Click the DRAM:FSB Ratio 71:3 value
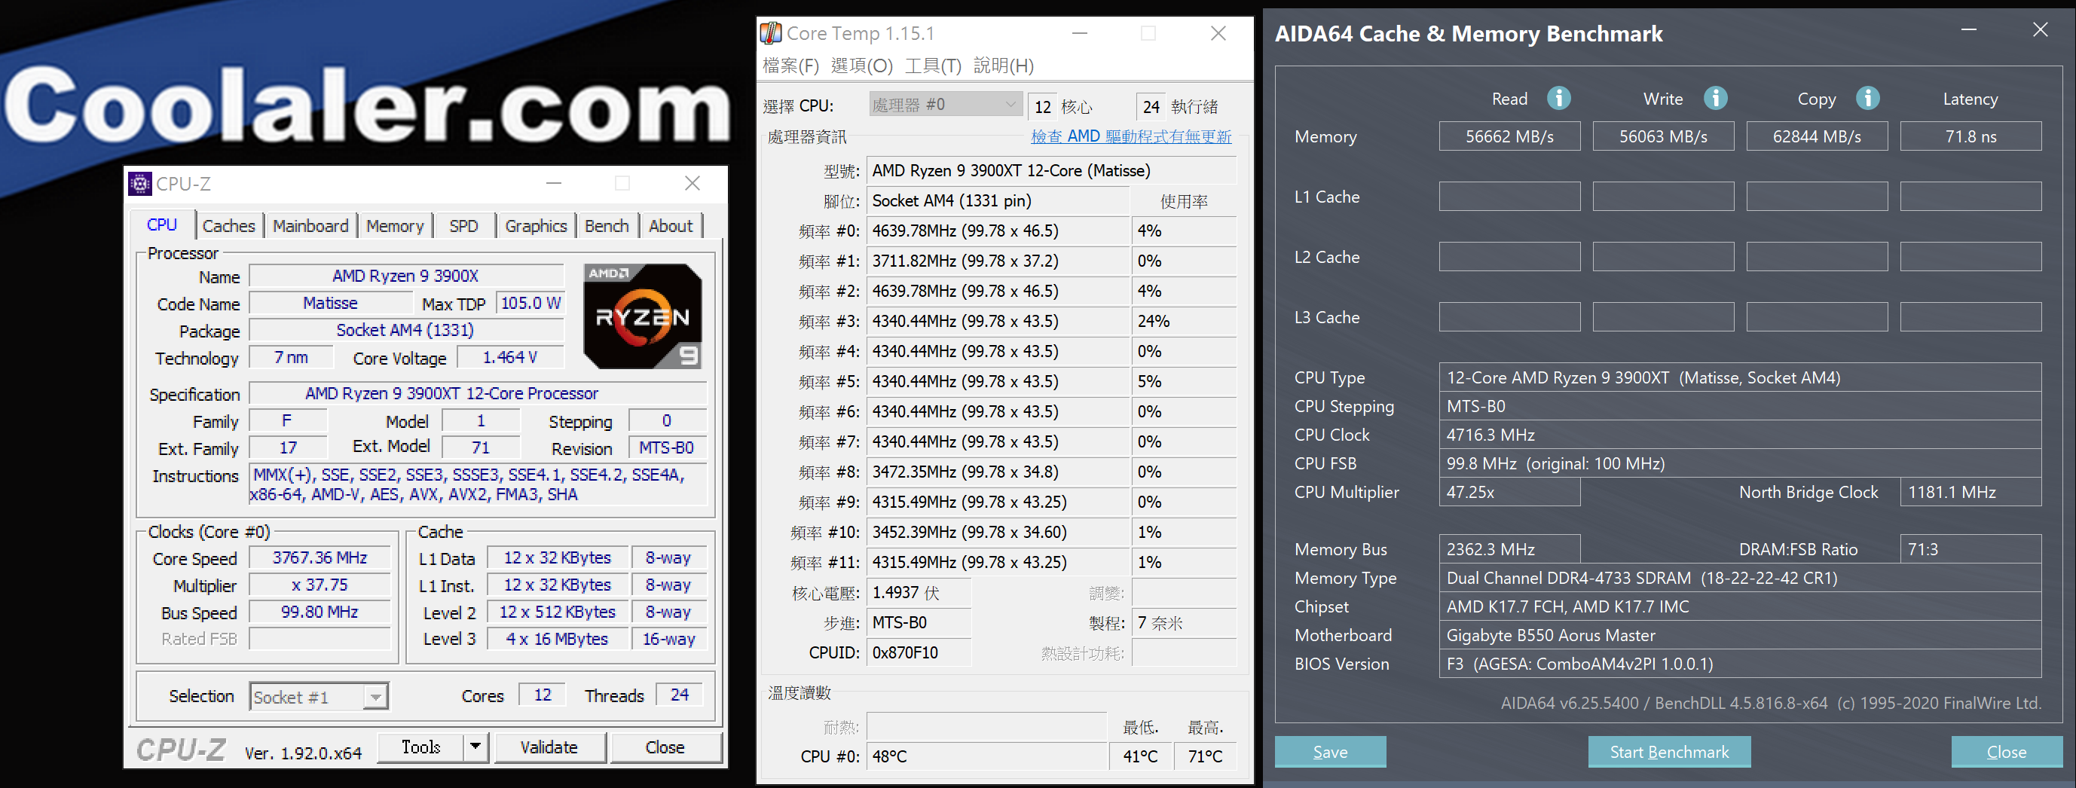The height and width of the screenshot is (788, 2076). pyautogui.click(x=1971, y=549)
